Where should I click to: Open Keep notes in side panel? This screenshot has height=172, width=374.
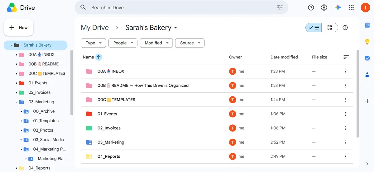[367, 42]
